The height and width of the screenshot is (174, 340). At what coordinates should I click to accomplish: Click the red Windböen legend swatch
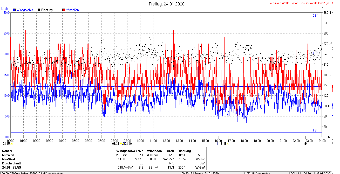pos(64,10)
